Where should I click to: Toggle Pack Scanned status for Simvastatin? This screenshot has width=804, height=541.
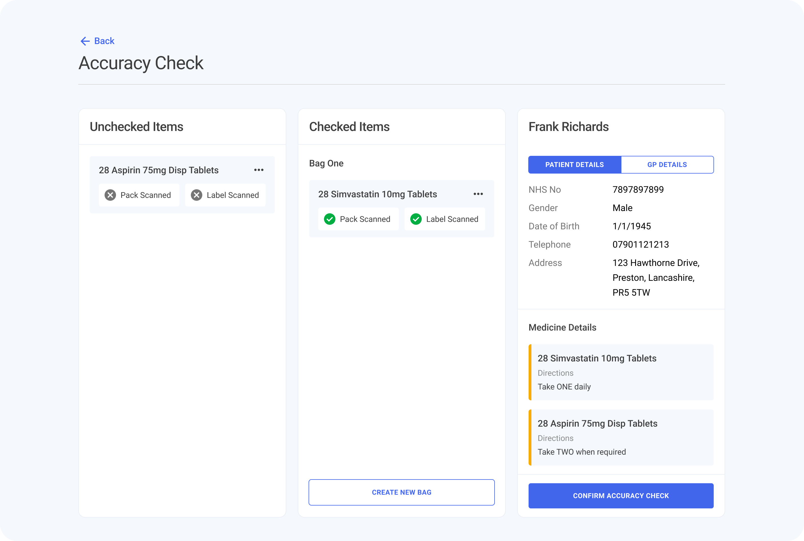click(x=359, y=219)
